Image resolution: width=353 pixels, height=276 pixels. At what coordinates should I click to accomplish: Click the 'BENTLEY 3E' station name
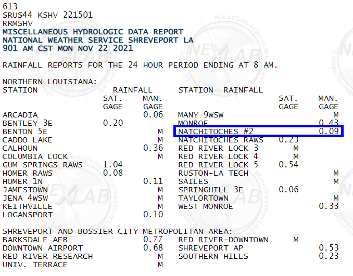pyautogui.click(x=28, y=123)
